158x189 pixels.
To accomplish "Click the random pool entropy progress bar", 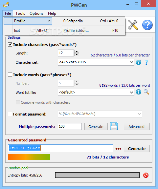I will tap(97, 175).
